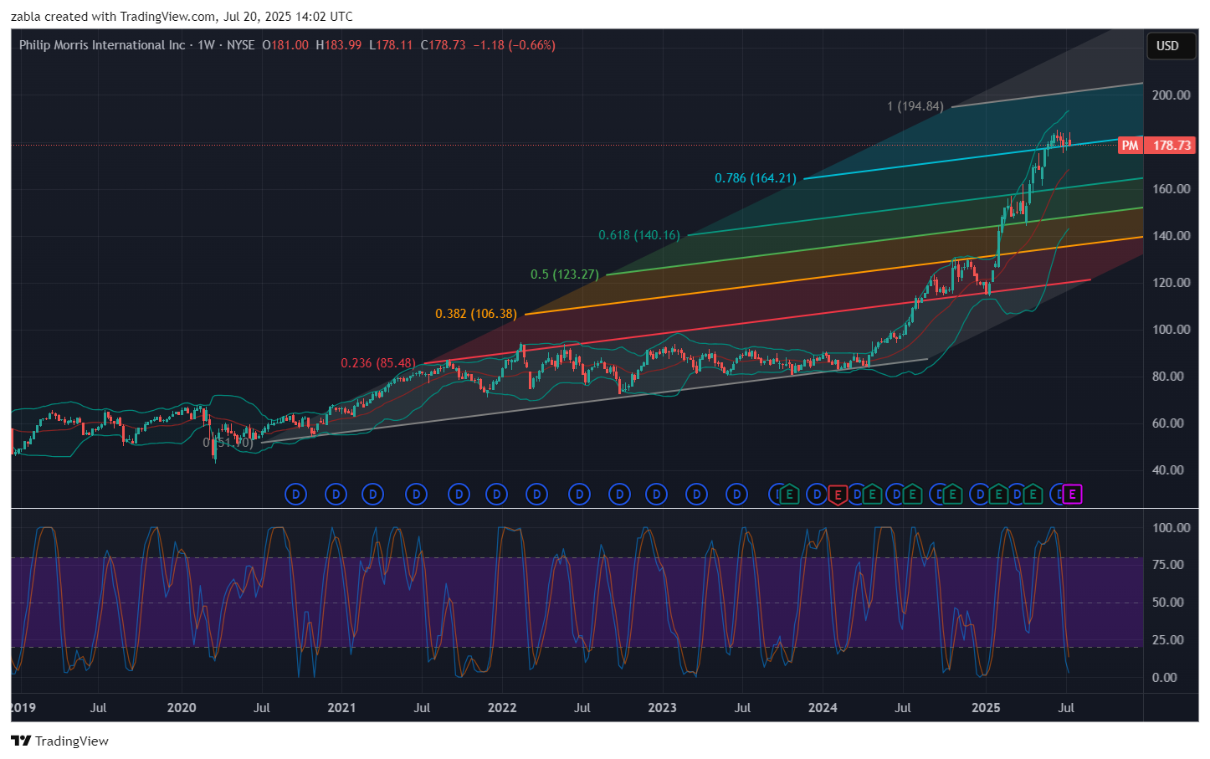The width and height of the screenshot is (1210, 759).
Task: Click the 160.00 price axis label
Action: pos(1171,188)
